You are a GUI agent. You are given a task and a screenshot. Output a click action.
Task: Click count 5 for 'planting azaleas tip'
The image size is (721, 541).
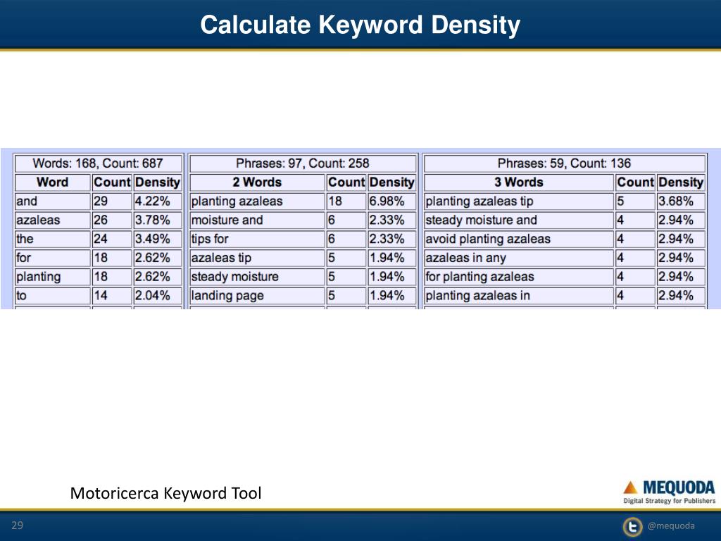(635, 201)
